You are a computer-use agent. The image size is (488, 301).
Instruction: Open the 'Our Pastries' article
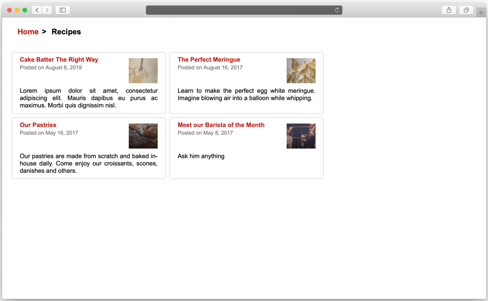pyautogui.click(x=38, y=125)
